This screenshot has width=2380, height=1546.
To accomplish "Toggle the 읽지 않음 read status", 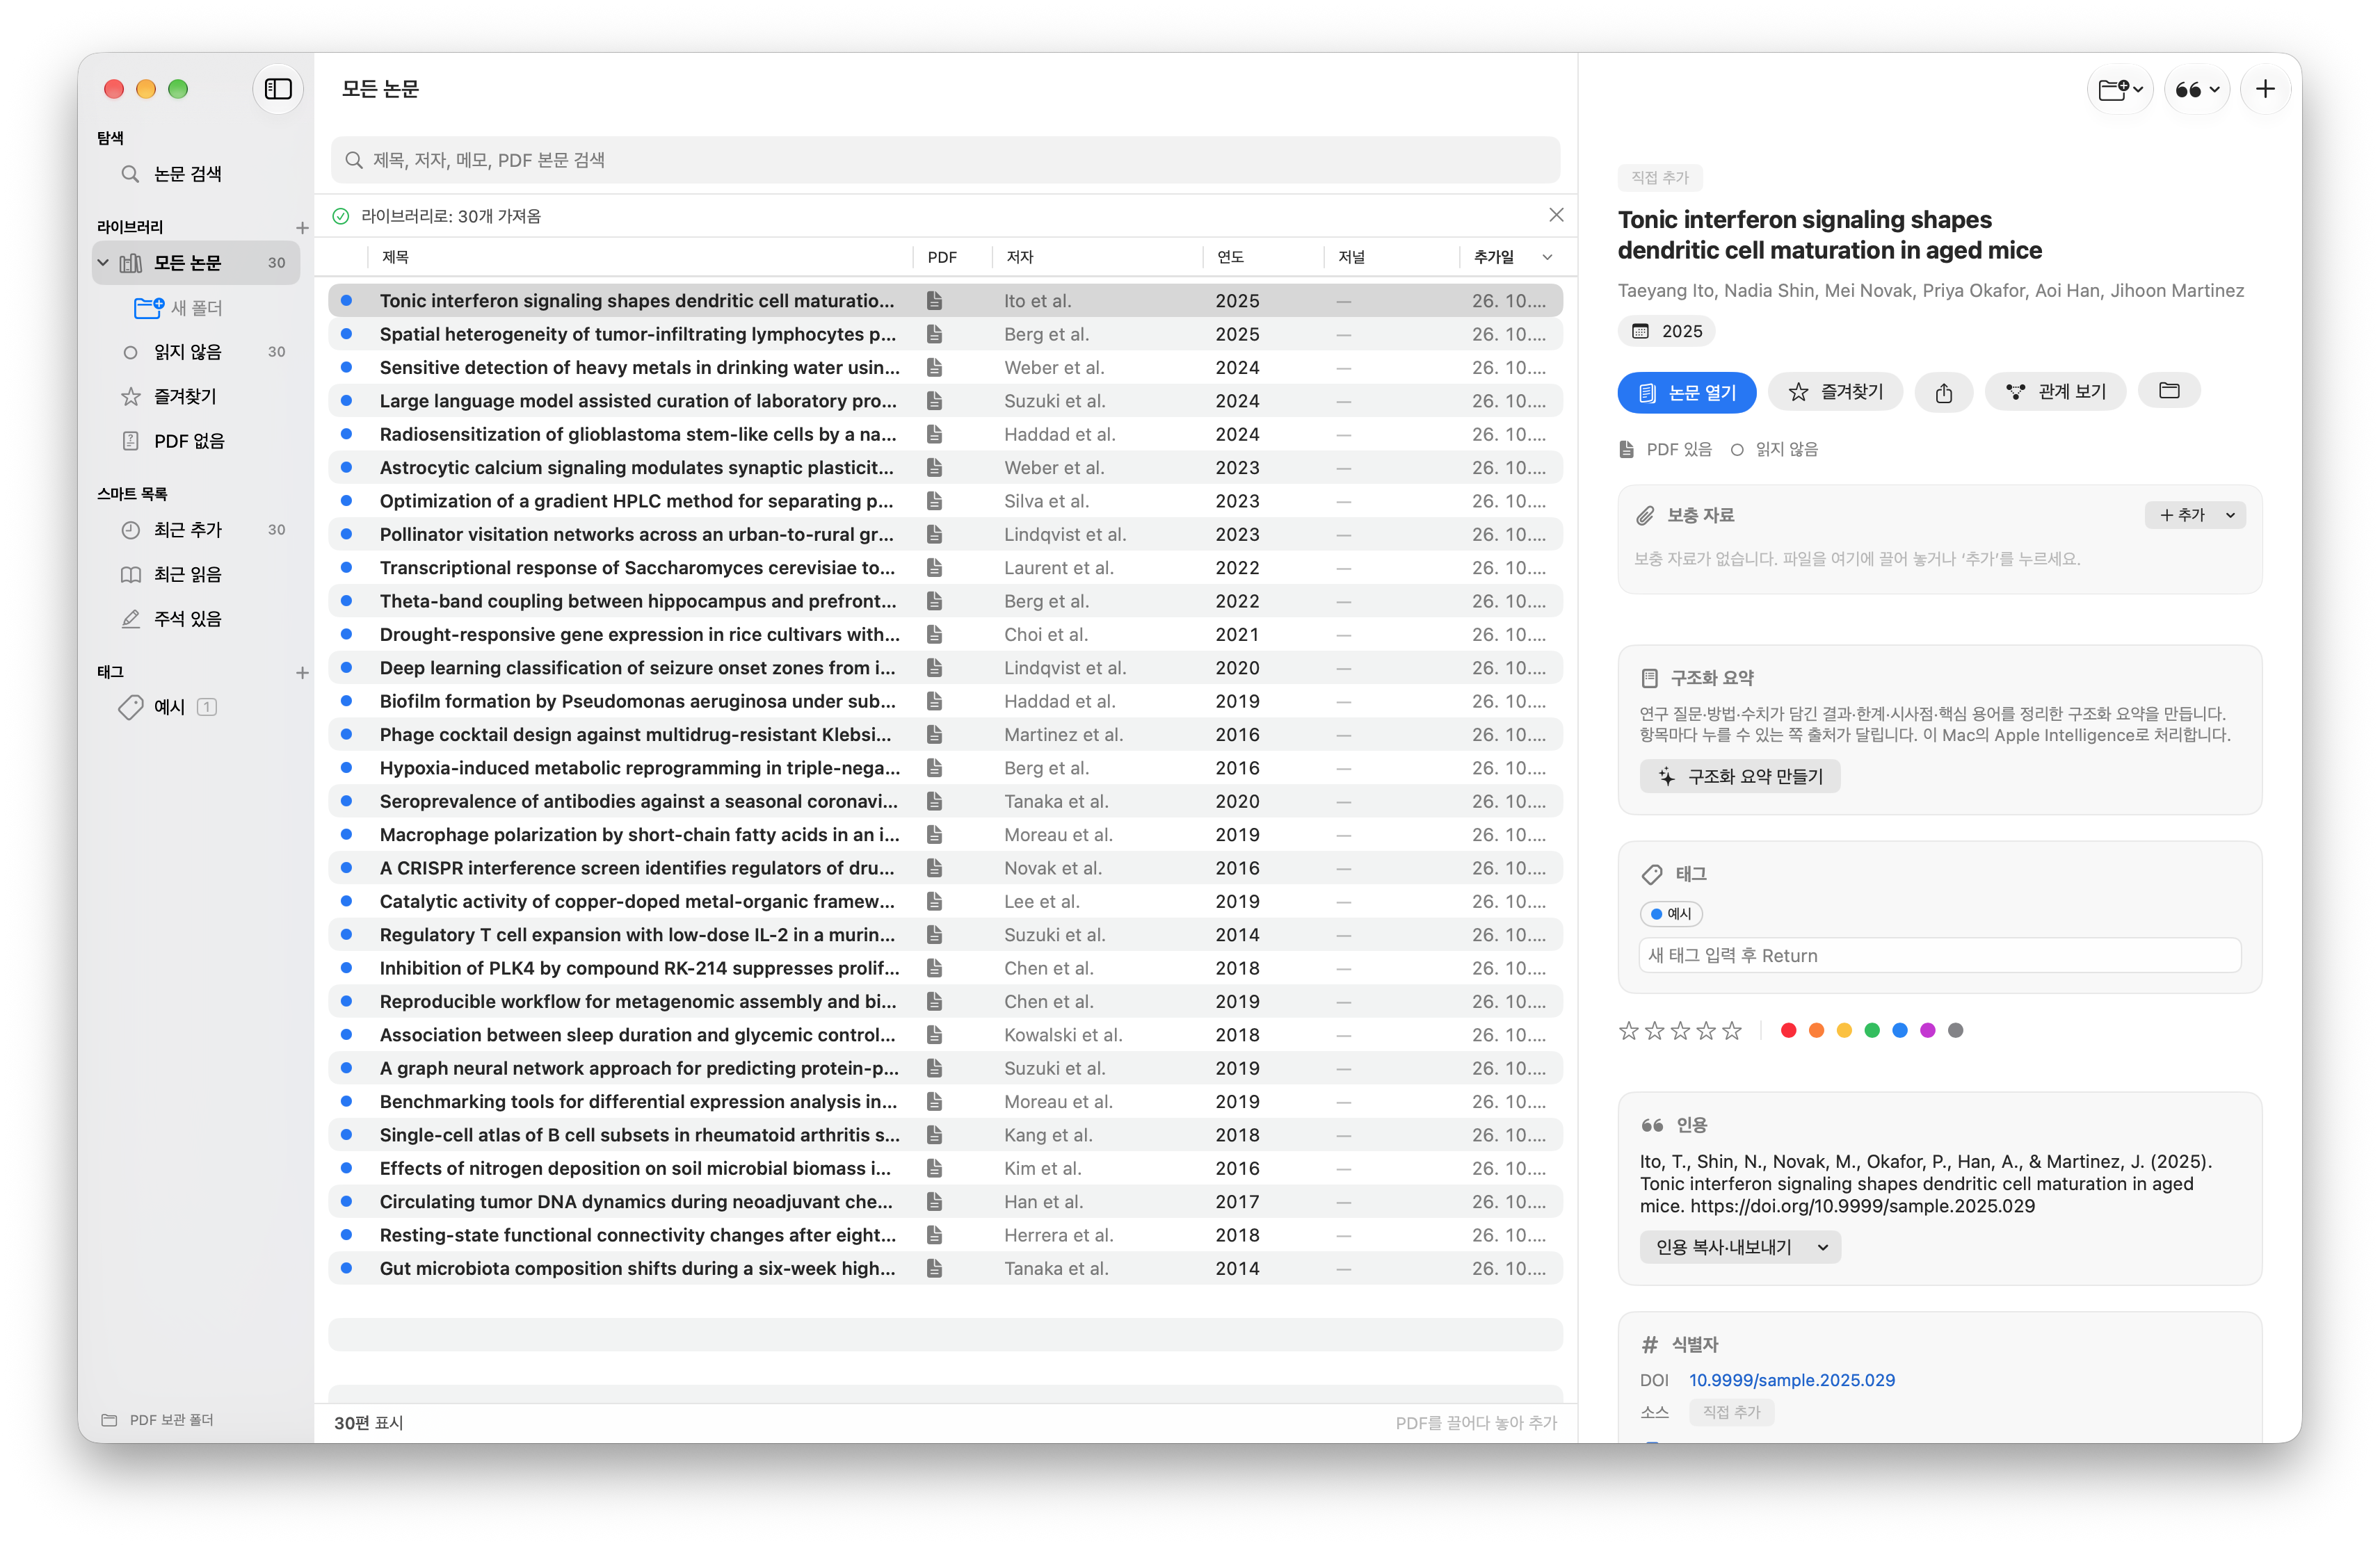I will pyautogui.click(x=1774, y=450).
